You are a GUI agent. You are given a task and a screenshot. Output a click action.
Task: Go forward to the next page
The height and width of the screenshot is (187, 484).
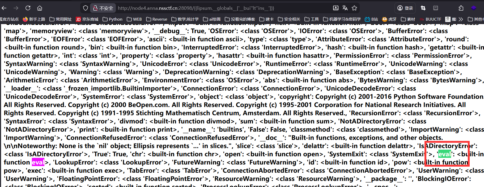16,8
